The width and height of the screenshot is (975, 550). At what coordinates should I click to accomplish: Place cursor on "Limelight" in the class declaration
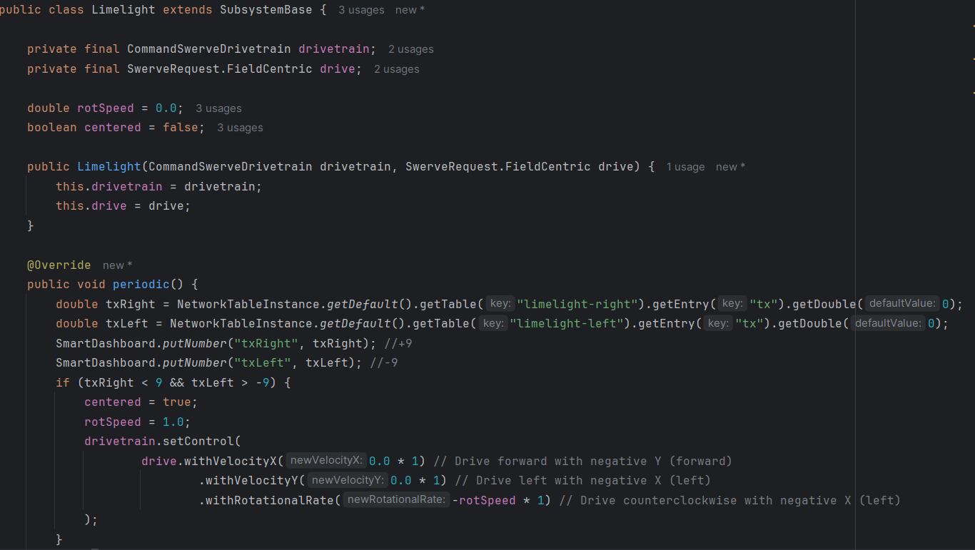pos(123,10)
